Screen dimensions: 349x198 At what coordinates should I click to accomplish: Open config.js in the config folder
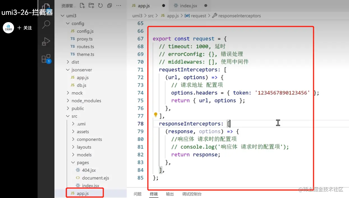[85, 31]
